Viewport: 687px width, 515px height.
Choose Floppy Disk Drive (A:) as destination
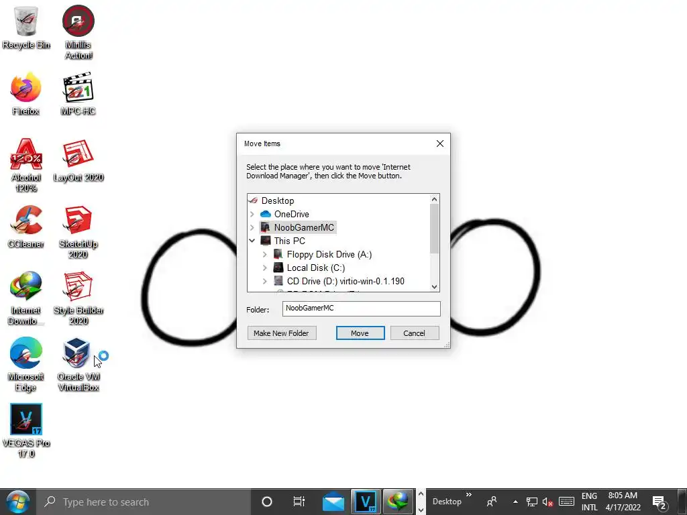tap(329, 254)
